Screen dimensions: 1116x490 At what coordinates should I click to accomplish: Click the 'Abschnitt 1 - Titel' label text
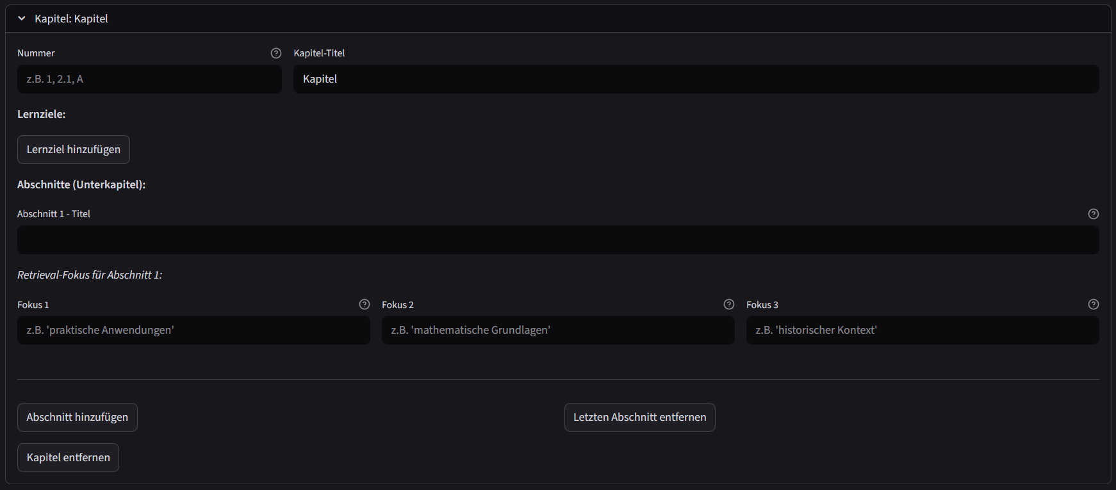click(54, 214)
